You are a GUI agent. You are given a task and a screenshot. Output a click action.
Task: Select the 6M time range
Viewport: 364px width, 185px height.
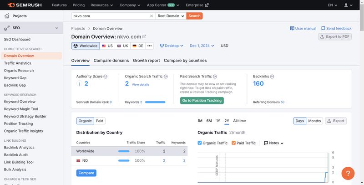209,121
